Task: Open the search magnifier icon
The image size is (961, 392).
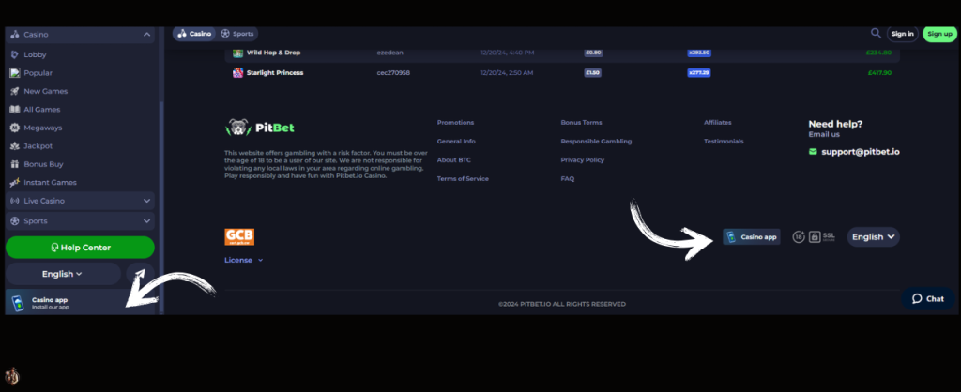Action: point(876,33)
